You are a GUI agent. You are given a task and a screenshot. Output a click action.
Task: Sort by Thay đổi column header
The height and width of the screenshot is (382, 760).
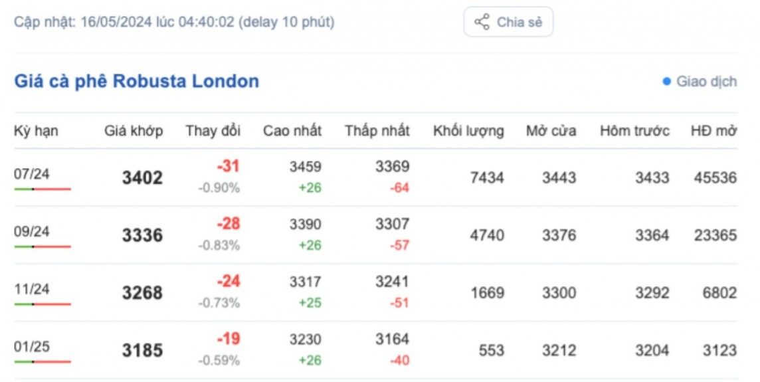(x=213, y=131)
